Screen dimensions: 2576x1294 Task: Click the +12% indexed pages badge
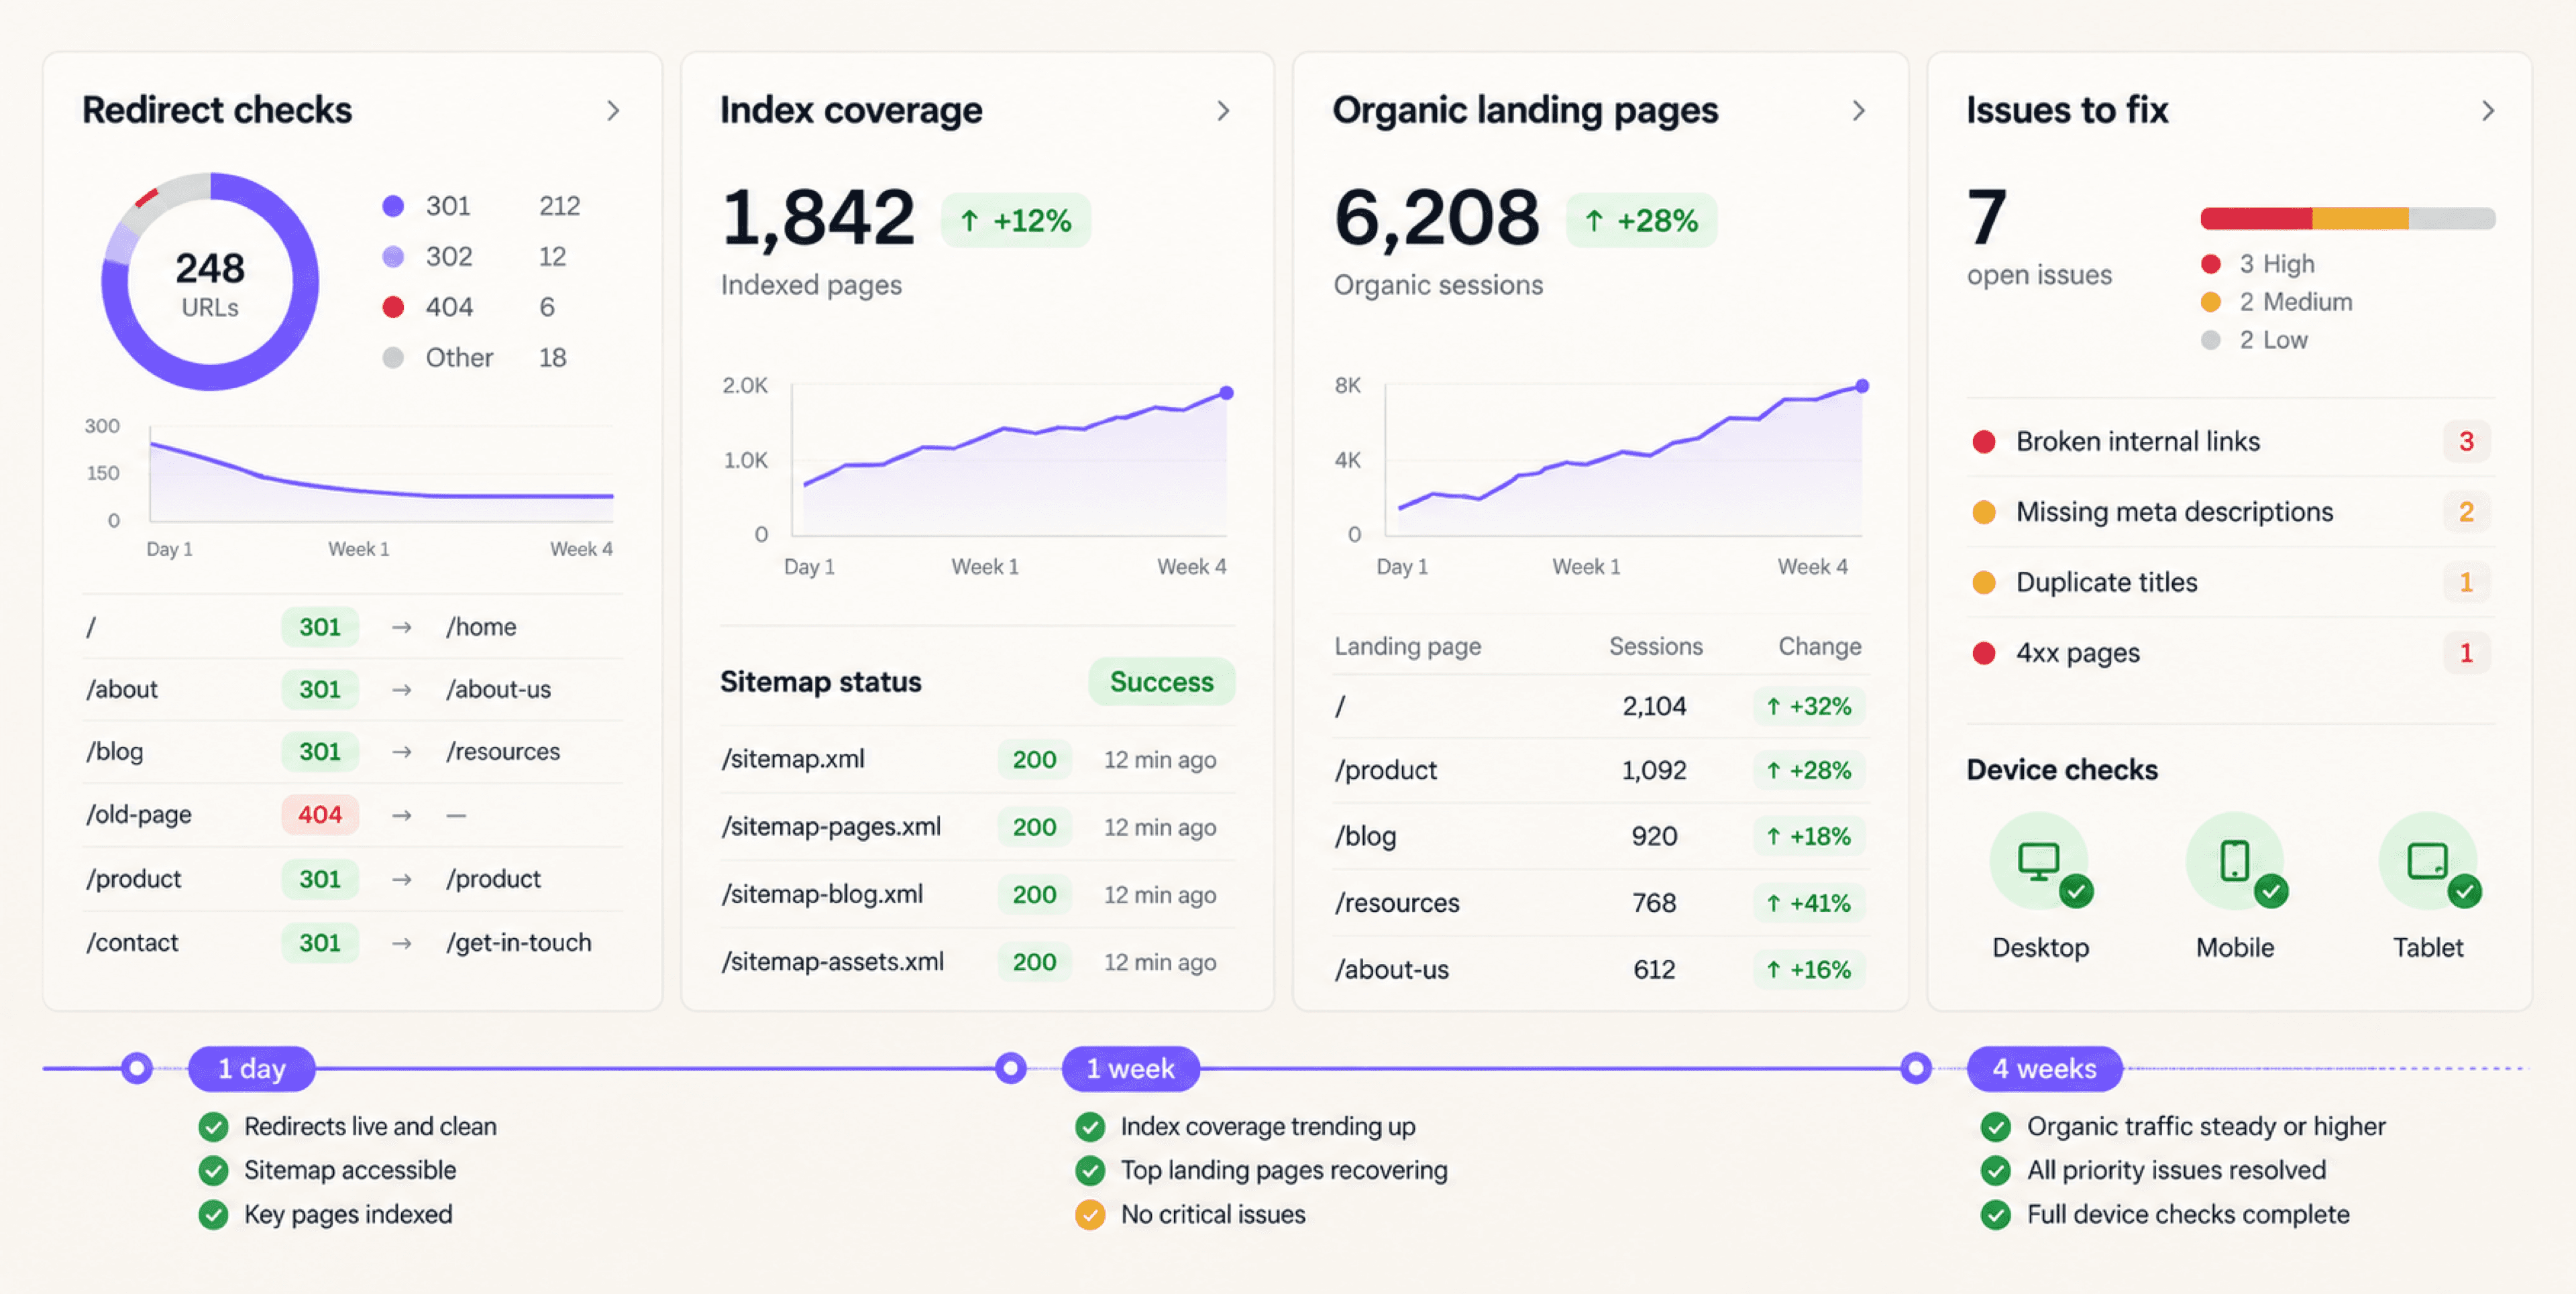1015,220
